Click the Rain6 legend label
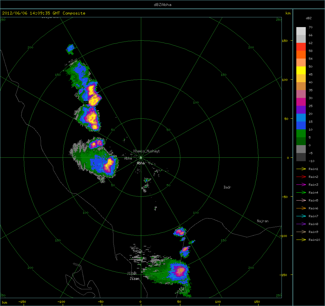Image resolution: width=325 pixels, height=306 pixels. tap(313, 208)
